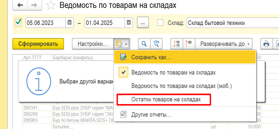The height and width of the screenshot is (129, 279).
Task: Open calendar for start date 05.06.2023
Action: click(x=70, y=23)
